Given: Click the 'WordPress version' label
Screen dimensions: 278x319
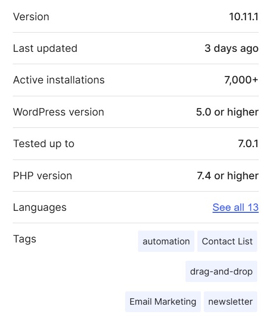Looking at the screenshot, I should pyautogui.click(x=58, y=112).
